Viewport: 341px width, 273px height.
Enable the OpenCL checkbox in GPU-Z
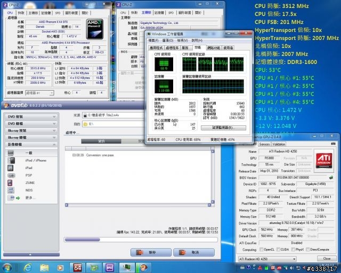click(262, 250)
